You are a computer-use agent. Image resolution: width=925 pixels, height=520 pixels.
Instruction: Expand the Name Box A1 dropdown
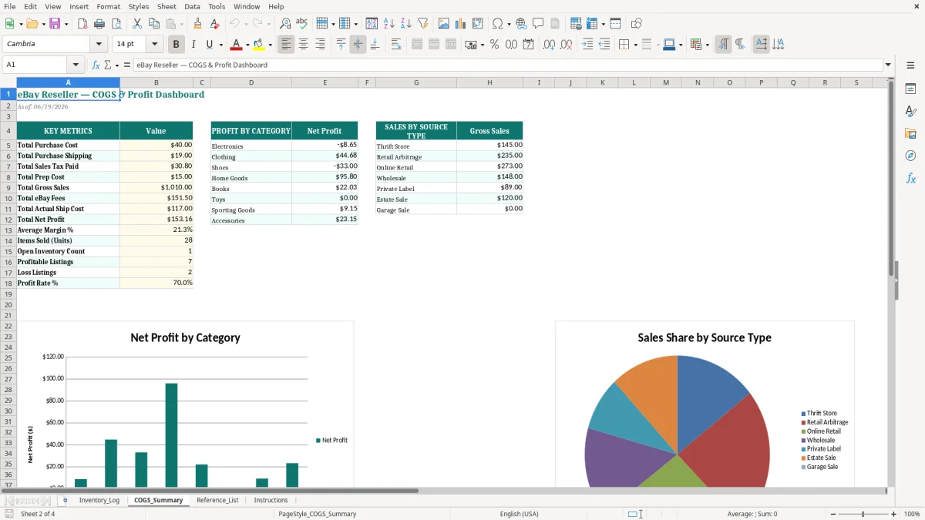(x=76, y=65)
